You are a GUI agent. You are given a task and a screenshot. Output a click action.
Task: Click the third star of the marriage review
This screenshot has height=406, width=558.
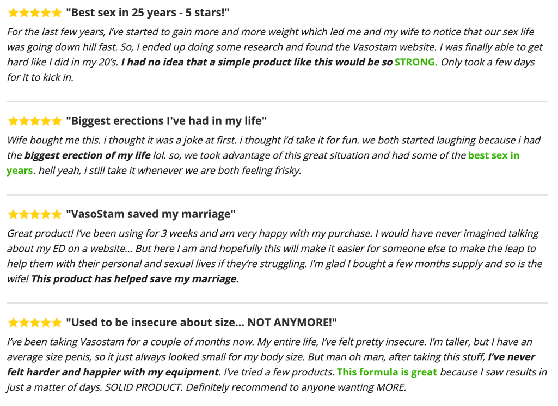click(35, 214)
